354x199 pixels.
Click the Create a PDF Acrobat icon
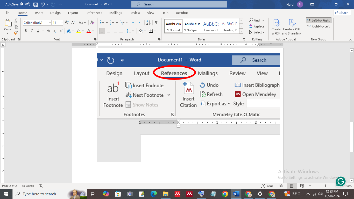276,27
